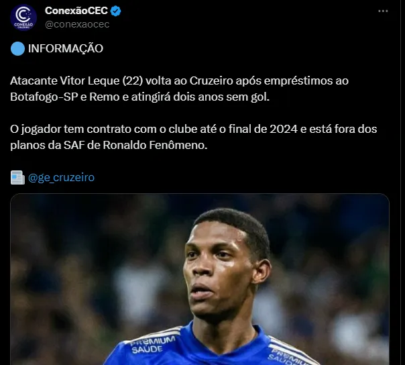Click the newspaper emoji beside @ge_cruzeiro

(17, 178)
